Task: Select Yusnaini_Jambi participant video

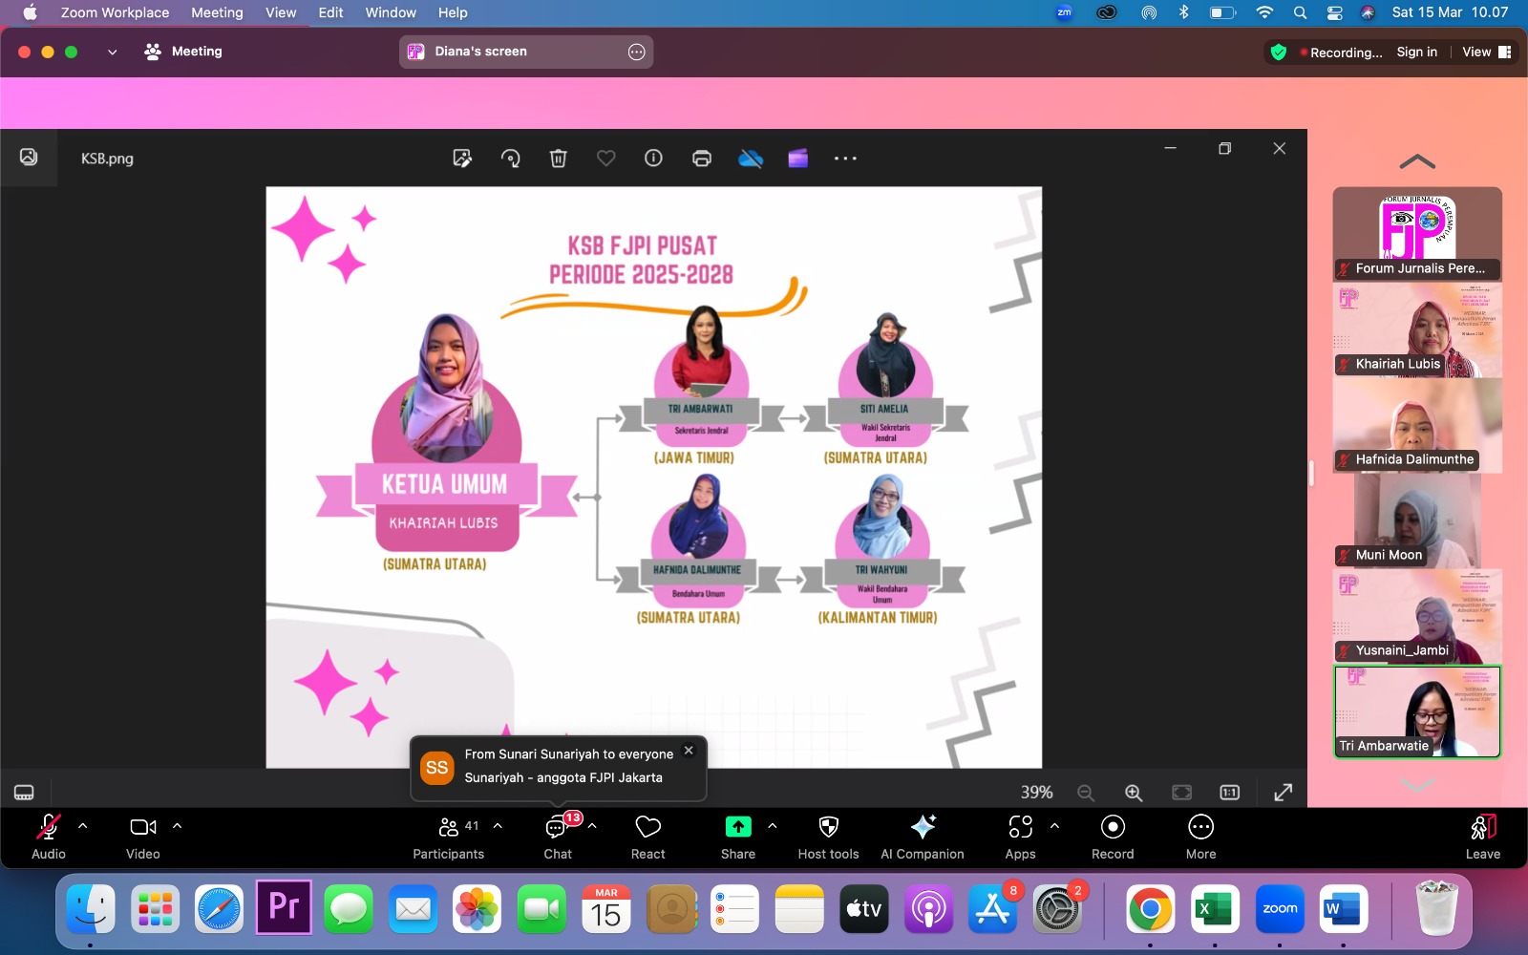Action: coord(1417,616)
